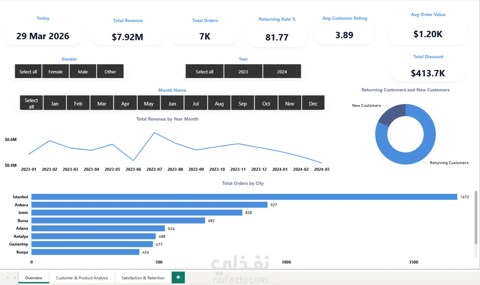Filter month slicer to Jul
480x285 pixels.
pos(196,103)
